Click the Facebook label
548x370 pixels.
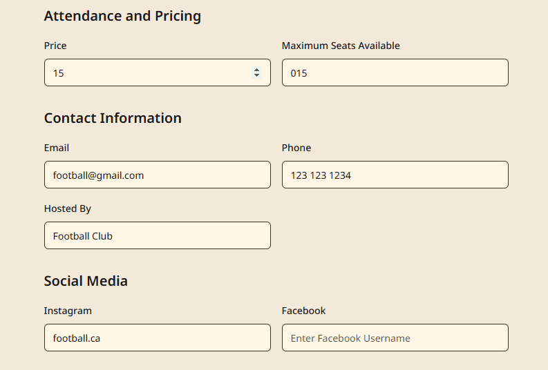click(x=303, y=311)
